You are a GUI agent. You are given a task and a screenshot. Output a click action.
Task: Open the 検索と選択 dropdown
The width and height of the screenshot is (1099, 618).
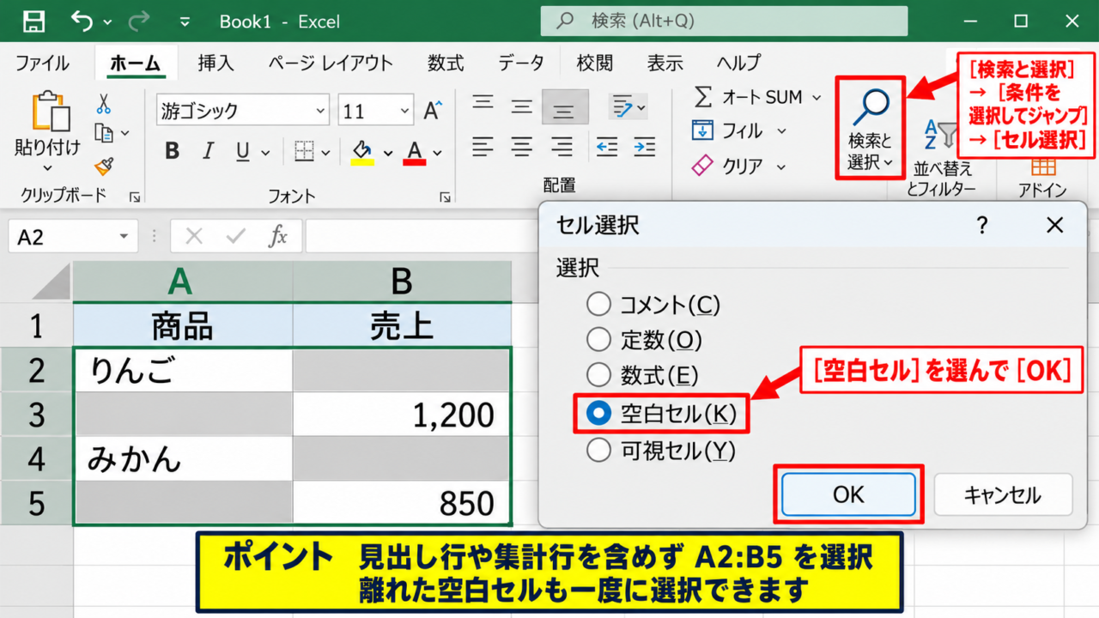[870, 127]
